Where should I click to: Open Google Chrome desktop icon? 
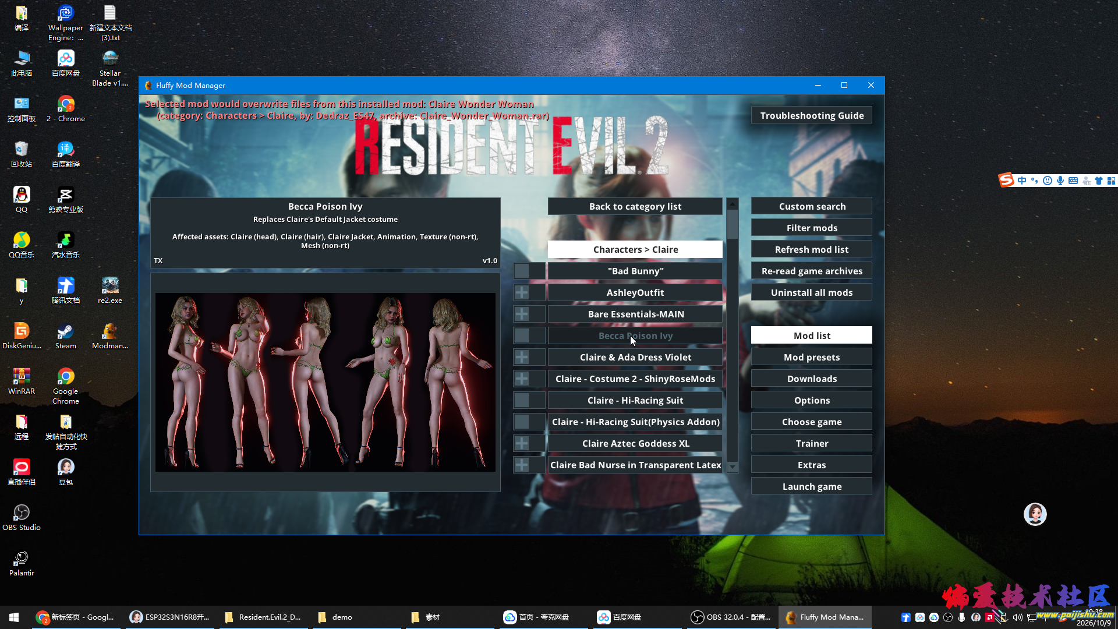[x=65, y=387]
